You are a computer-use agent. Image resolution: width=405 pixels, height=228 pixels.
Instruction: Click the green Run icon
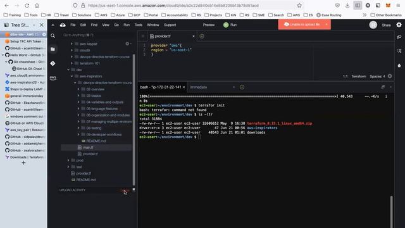point(226,25)
